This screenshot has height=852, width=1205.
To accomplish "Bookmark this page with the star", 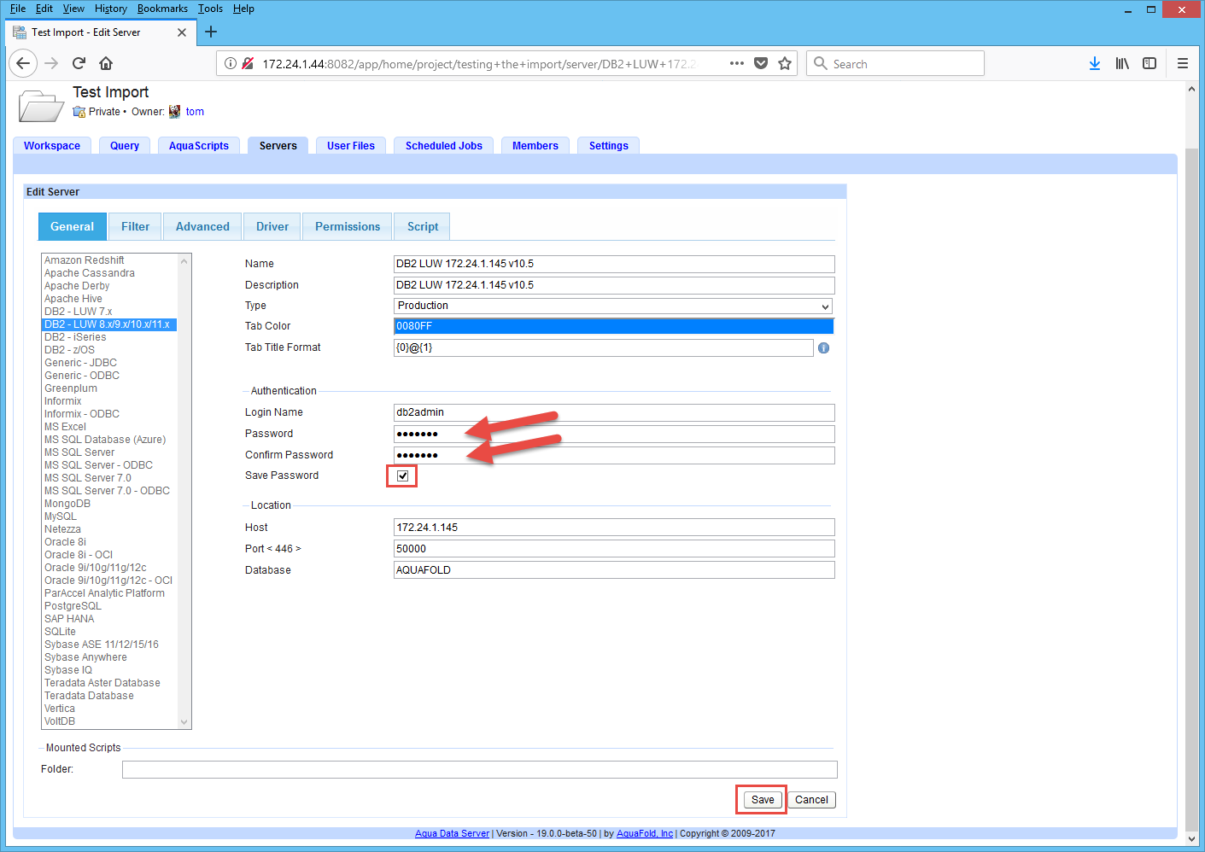I will [785, 63].
